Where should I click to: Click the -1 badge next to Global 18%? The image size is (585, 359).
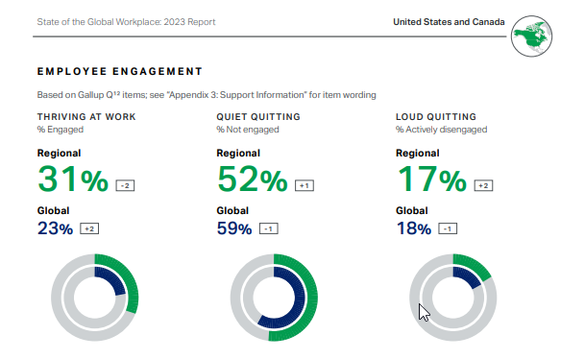tap(448, 228)
